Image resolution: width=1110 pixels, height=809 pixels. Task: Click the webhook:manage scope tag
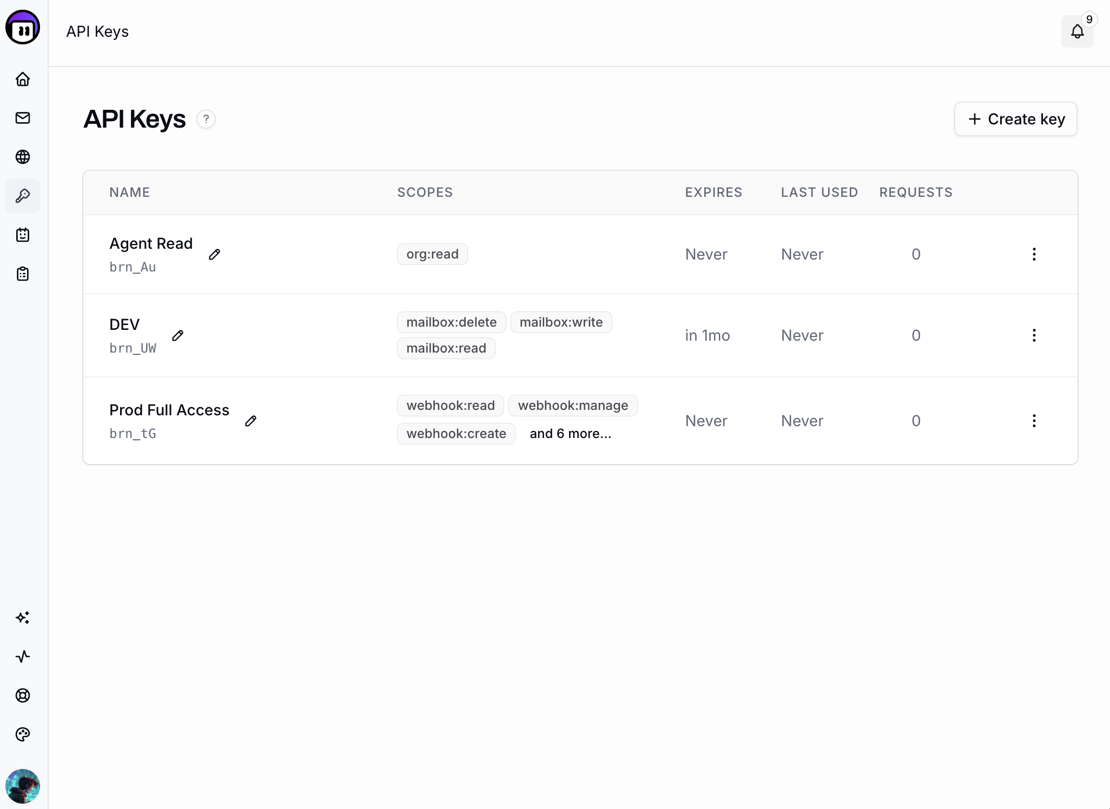coord(573,406)
